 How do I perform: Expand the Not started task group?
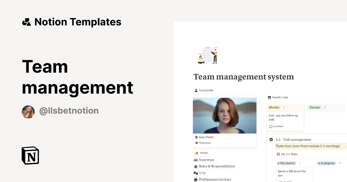coord(286,163)
